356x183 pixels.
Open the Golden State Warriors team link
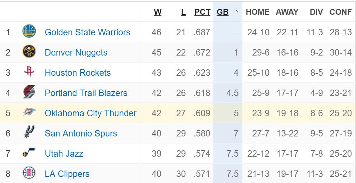88,32
